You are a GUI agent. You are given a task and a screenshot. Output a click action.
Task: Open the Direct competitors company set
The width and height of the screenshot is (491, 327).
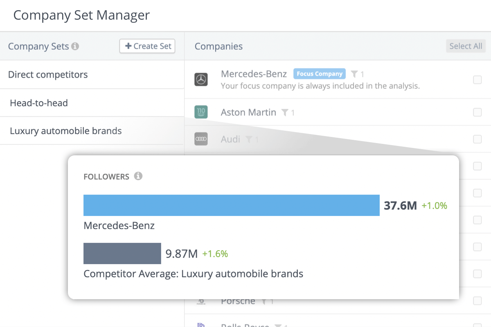(x=92, y=75)
